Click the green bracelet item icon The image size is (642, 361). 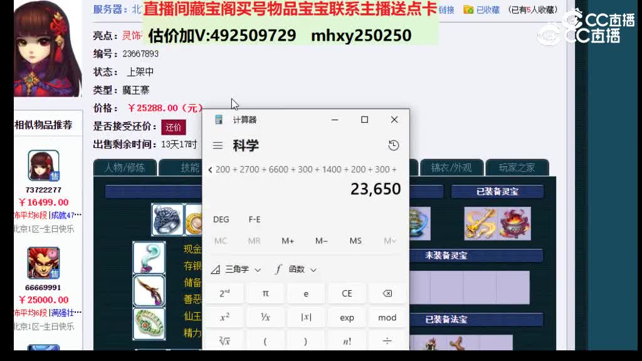149,322
